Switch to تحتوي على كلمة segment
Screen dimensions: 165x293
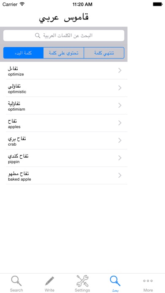pos(64,53)
